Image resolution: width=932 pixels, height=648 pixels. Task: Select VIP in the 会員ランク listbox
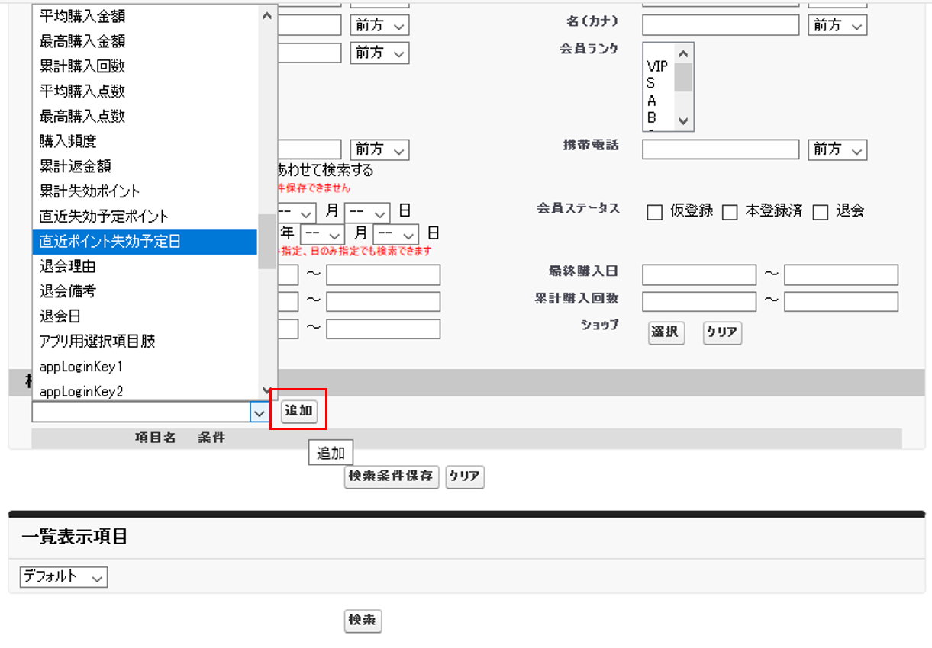657,66
